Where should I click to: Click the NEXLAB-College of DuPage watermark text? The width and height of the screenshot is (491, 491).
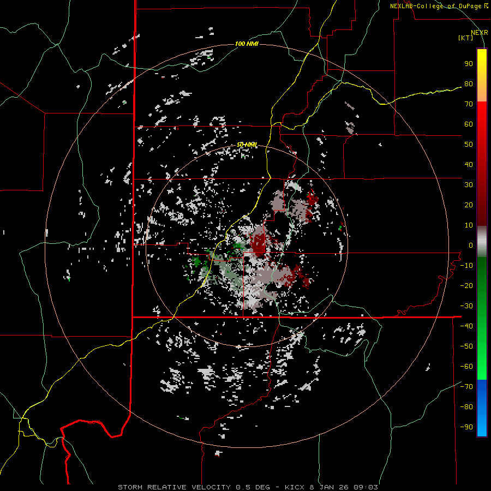coord(439,6)
